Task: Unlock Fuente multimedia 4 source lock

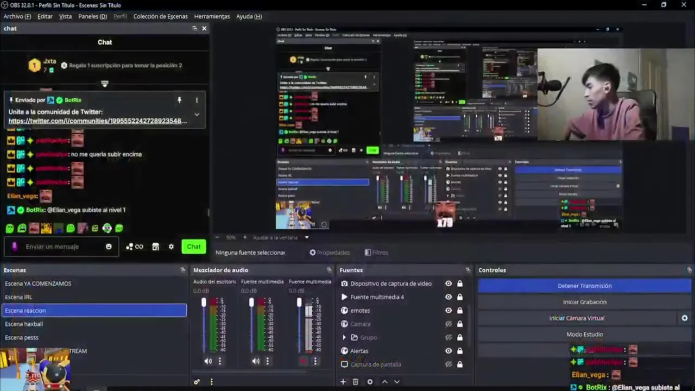Action: pyautogui.click(x=460, y=297)
